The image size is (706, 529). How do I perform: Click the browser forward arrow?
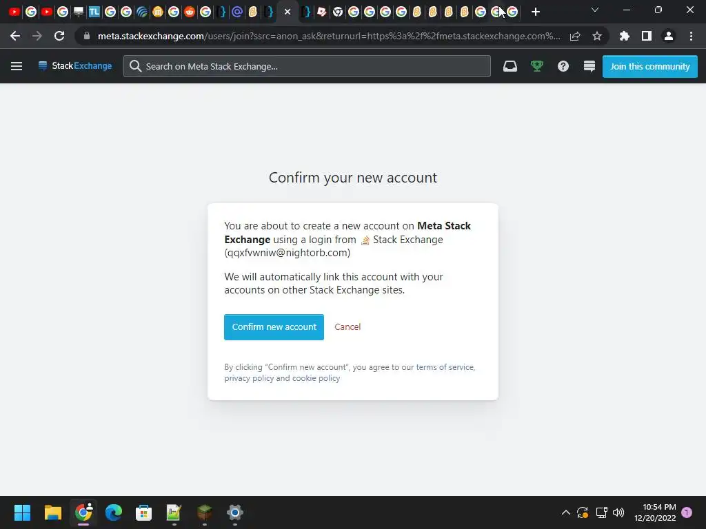coord(37,36)
